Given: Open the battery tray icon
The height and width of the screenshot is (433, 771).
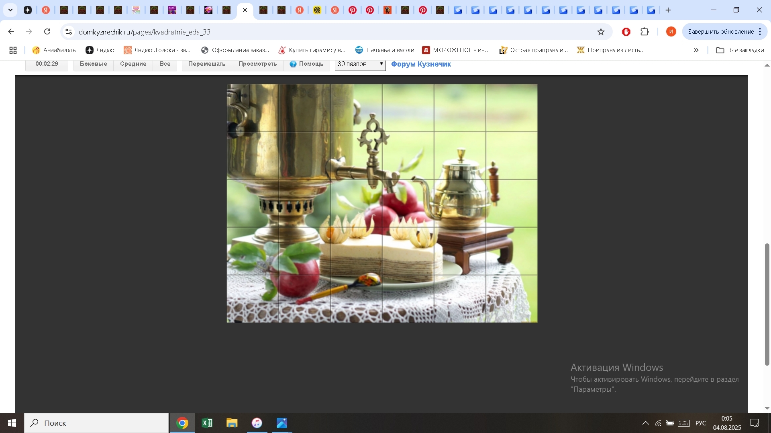Looking at the screenshot, I should click(670, 423).
